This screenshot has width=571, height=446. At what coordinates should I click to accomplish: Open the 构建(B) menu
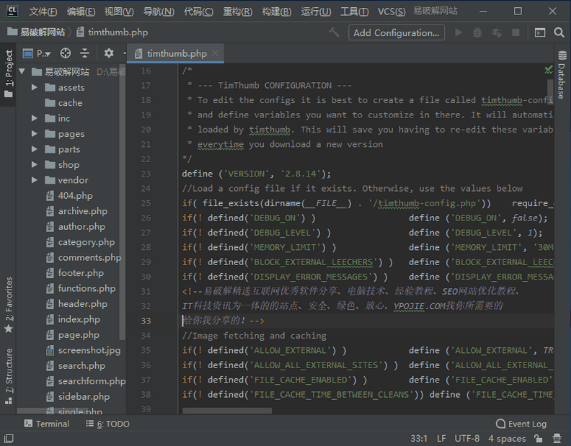click(276, 12)
